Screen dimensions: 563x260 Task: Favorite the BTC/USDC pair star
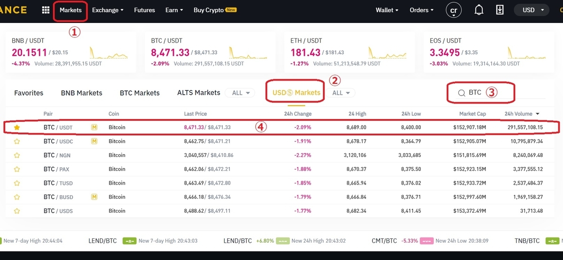17,141
